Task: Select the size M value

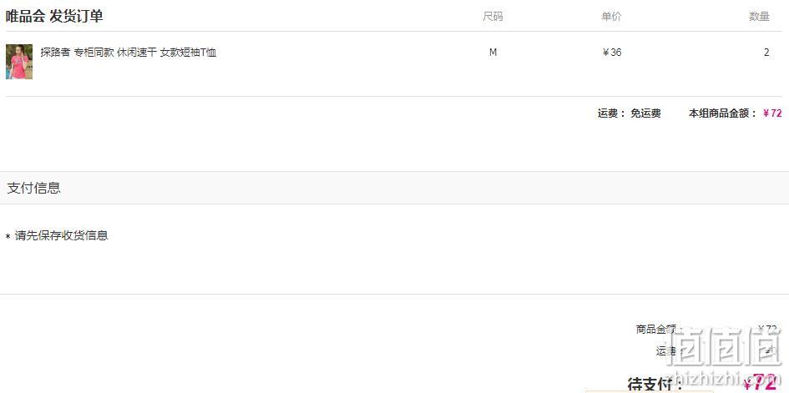Action: (x=493, y=53)
